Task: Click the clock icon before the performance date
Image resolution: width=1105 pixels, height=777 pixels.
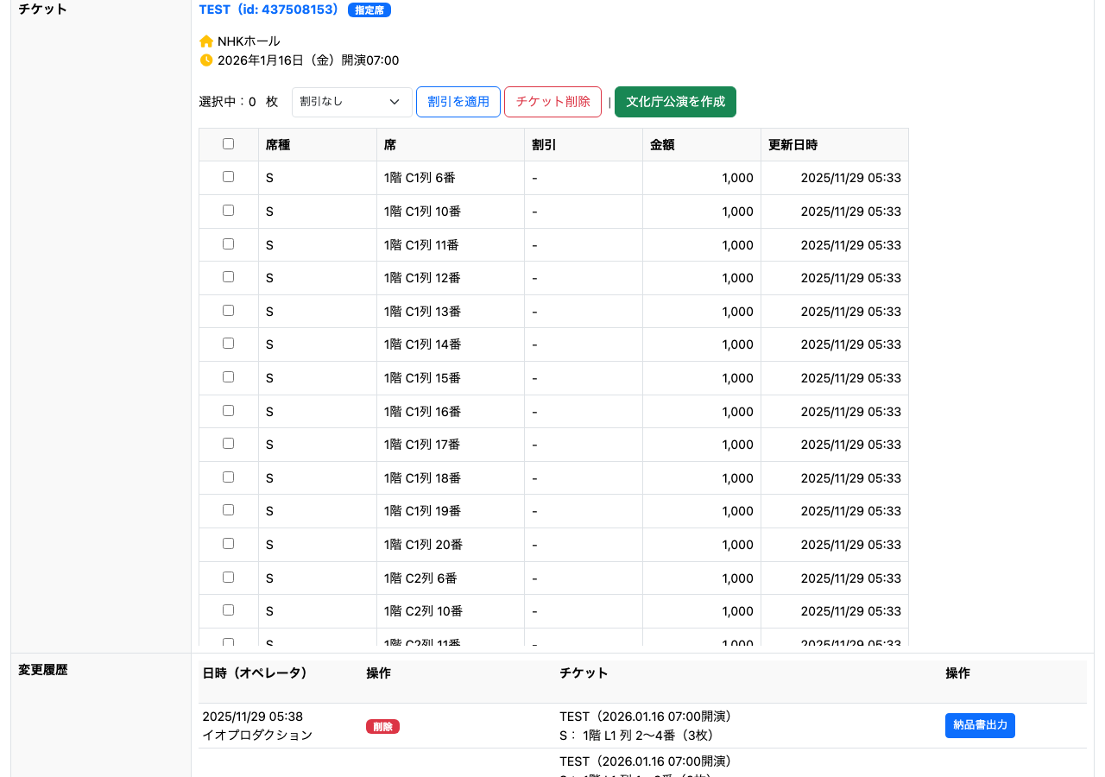Action: (x=205, y=60)
